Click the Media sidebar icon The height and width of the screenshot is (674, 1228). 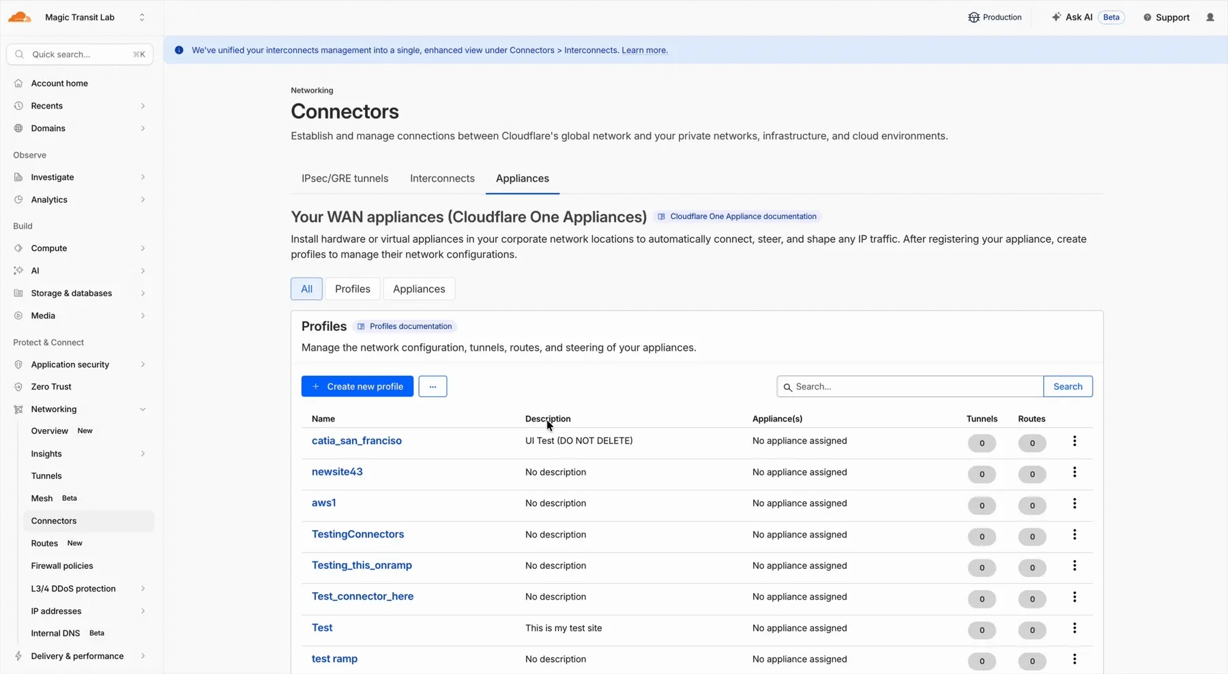(18, 316)
